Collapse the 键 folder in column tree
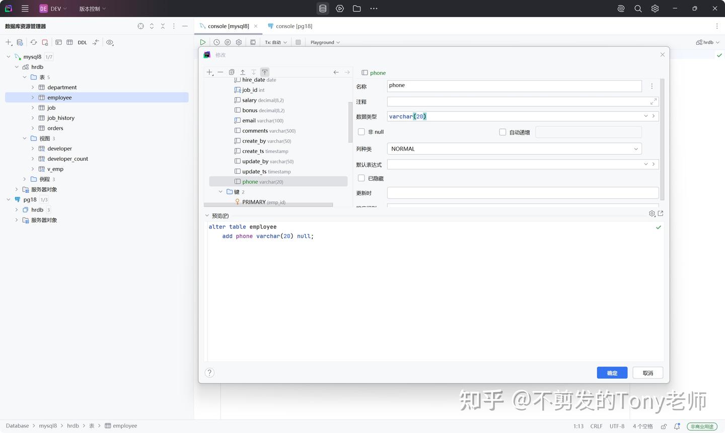The image size is (725, 433). click(221, 192)
